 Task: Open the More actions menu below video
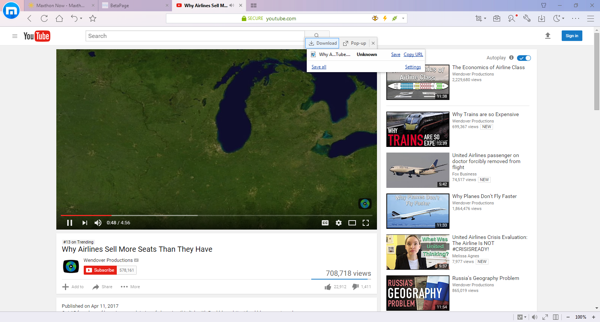[x=130, y=287]
